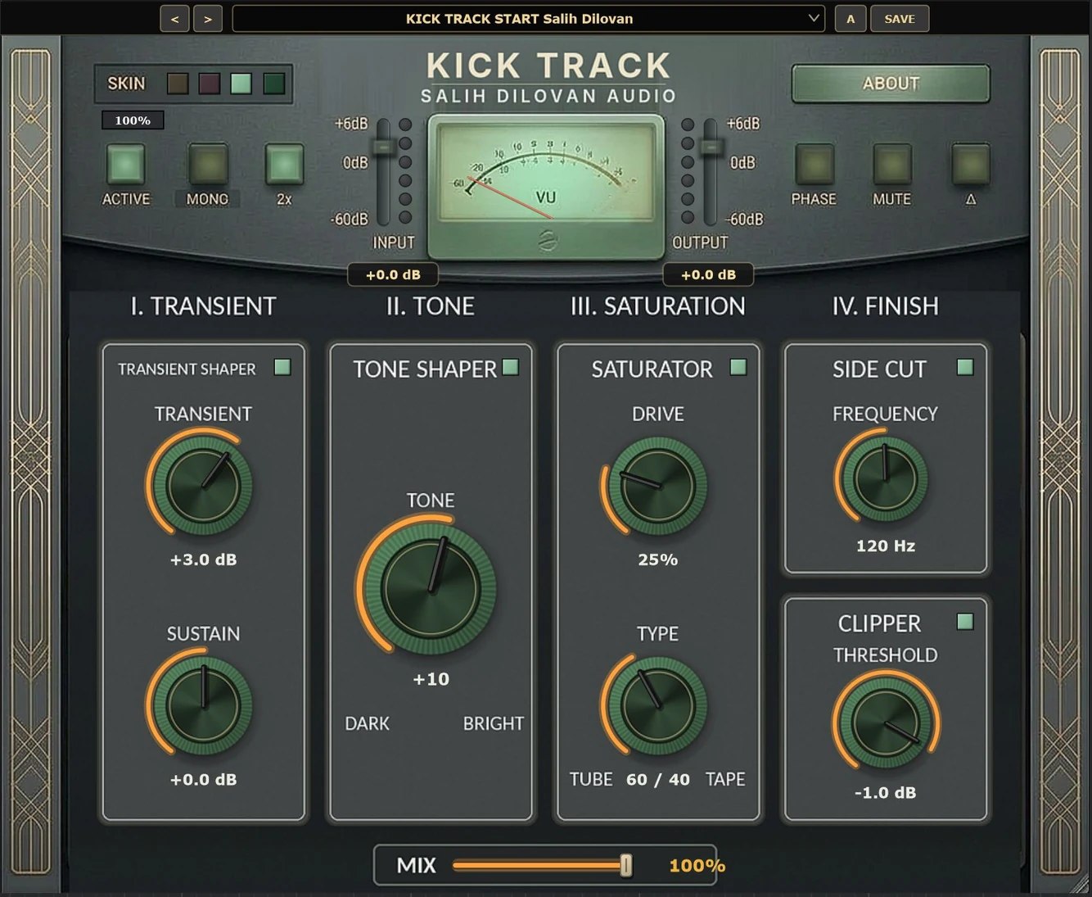Invert polarity with PHASE button

click(x=814, y=165)
